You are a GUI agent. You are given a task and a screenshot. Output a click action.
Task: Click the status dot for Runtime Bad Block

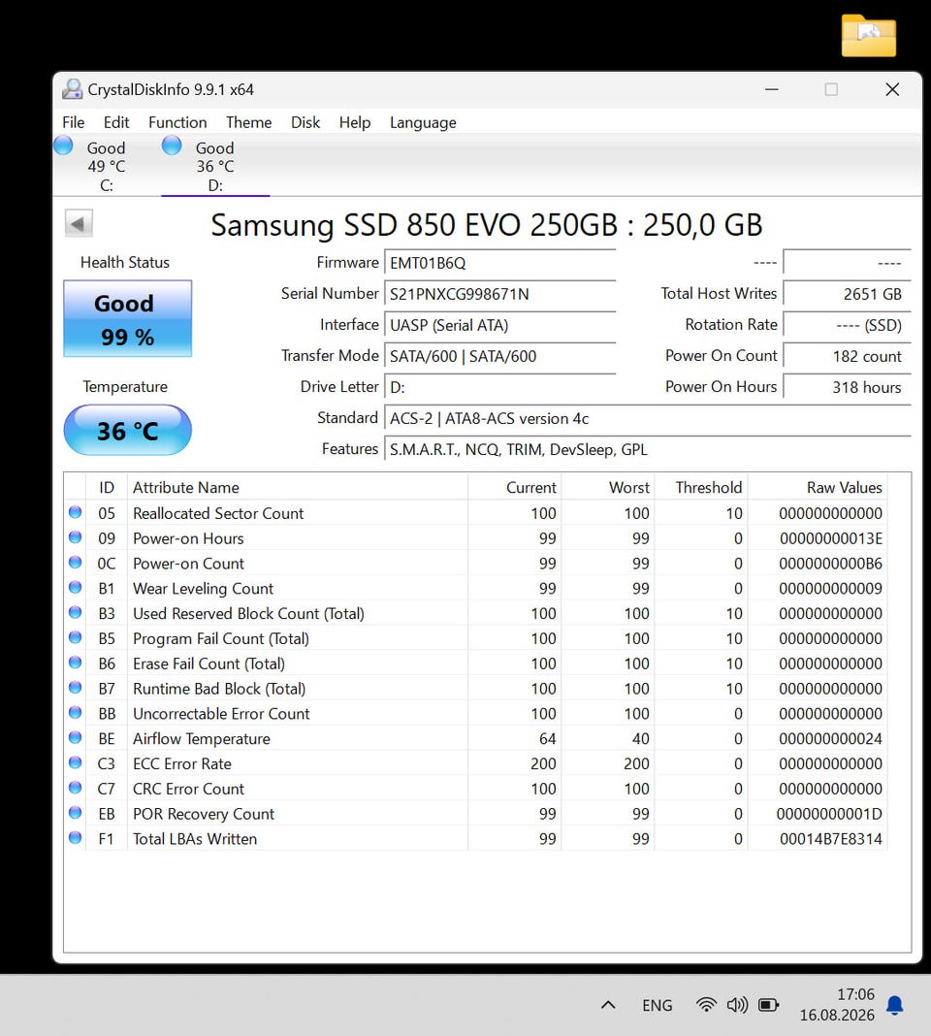76,688
